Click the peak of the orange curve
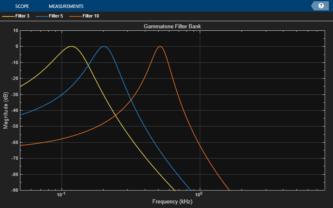The image size is (333, 208). tap(159, 46)
